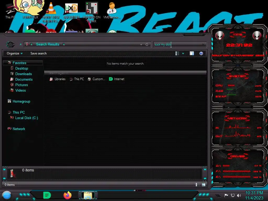Click the C:\ drive usage bar
Viewport: 268px width, 201px height.
point(226,166)
